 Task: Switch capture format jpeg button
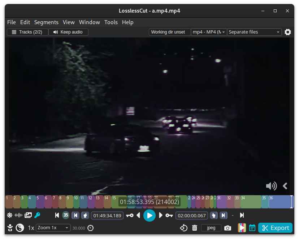(211, 228)
